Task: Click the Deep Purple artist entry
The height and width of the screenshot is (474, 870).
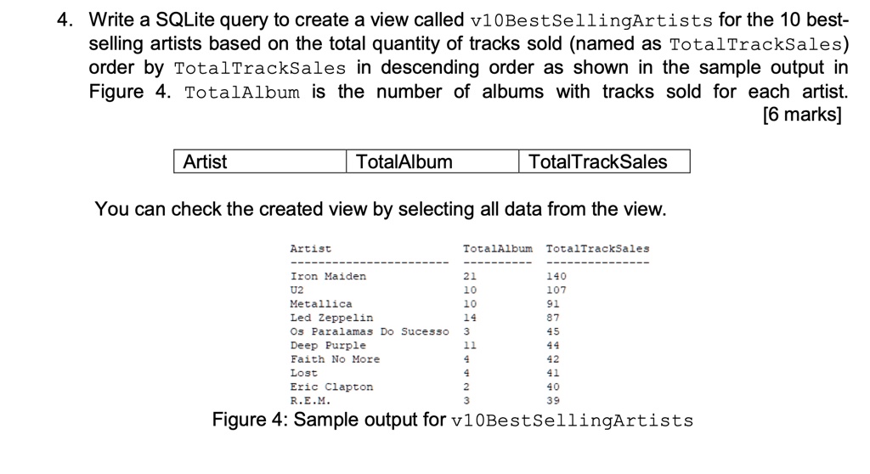Action: (x=328, y=345)
